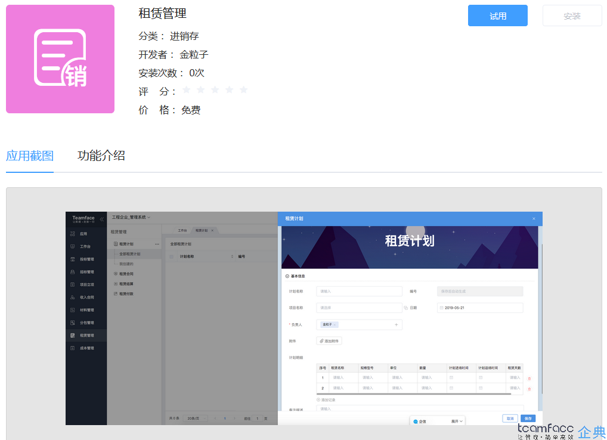The image size is (607, 440).
Task: Select the 租赁管理 app title text
Action: pos(163,13)
